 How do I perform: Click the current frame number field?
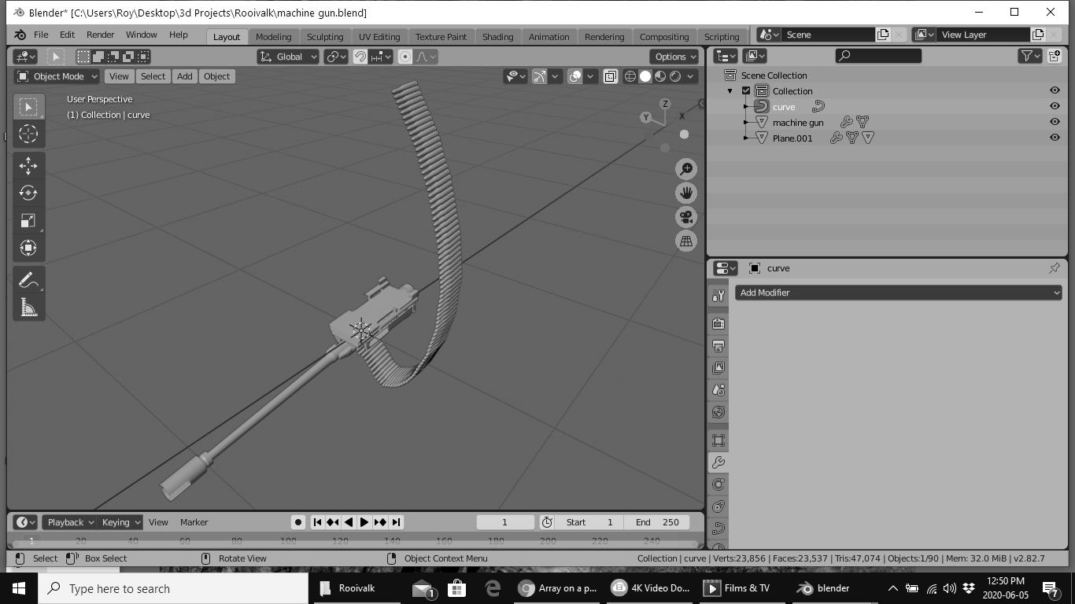(505, 522)
